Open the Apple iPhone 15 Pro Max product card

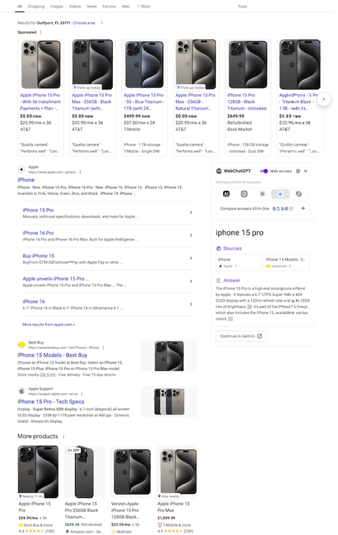click(177, 488)
